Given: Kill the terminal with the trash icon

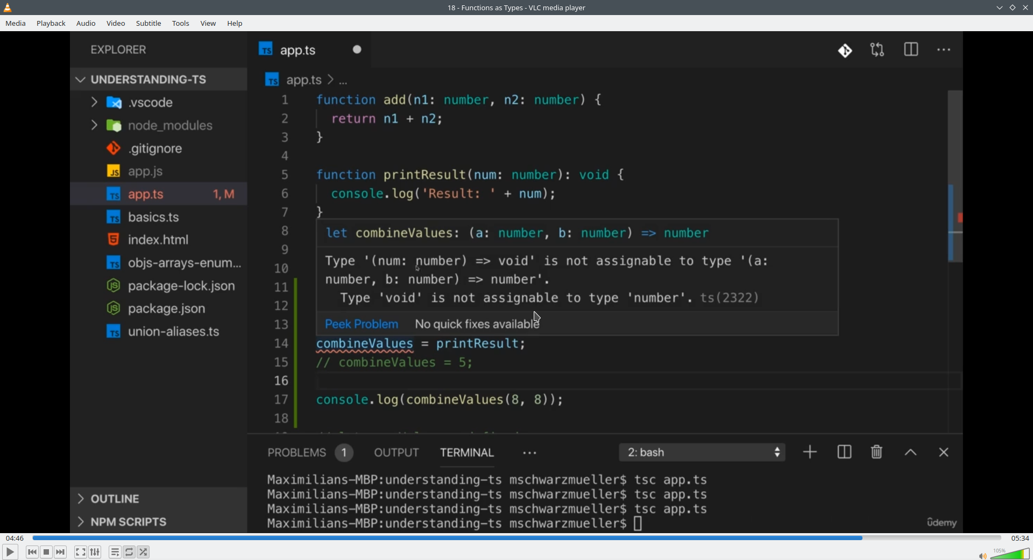Looking at the screenshot, I should [x=877, y=452].
